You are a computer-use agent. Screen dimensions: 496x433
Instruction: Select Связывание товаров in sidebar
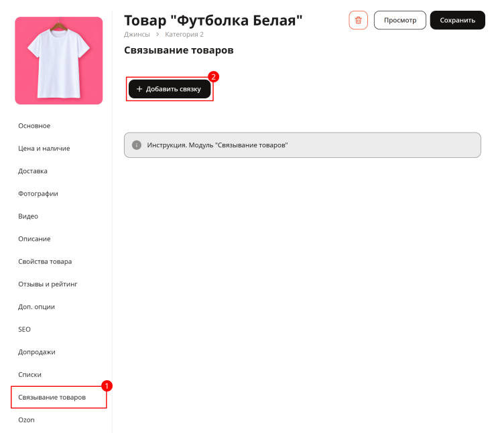coord(52,398)
